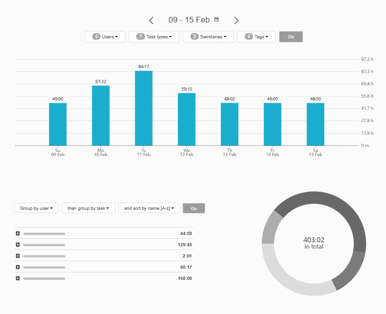Open the Swimlanes filter dropdown
The image size is (386, 314).
[208, 36]
